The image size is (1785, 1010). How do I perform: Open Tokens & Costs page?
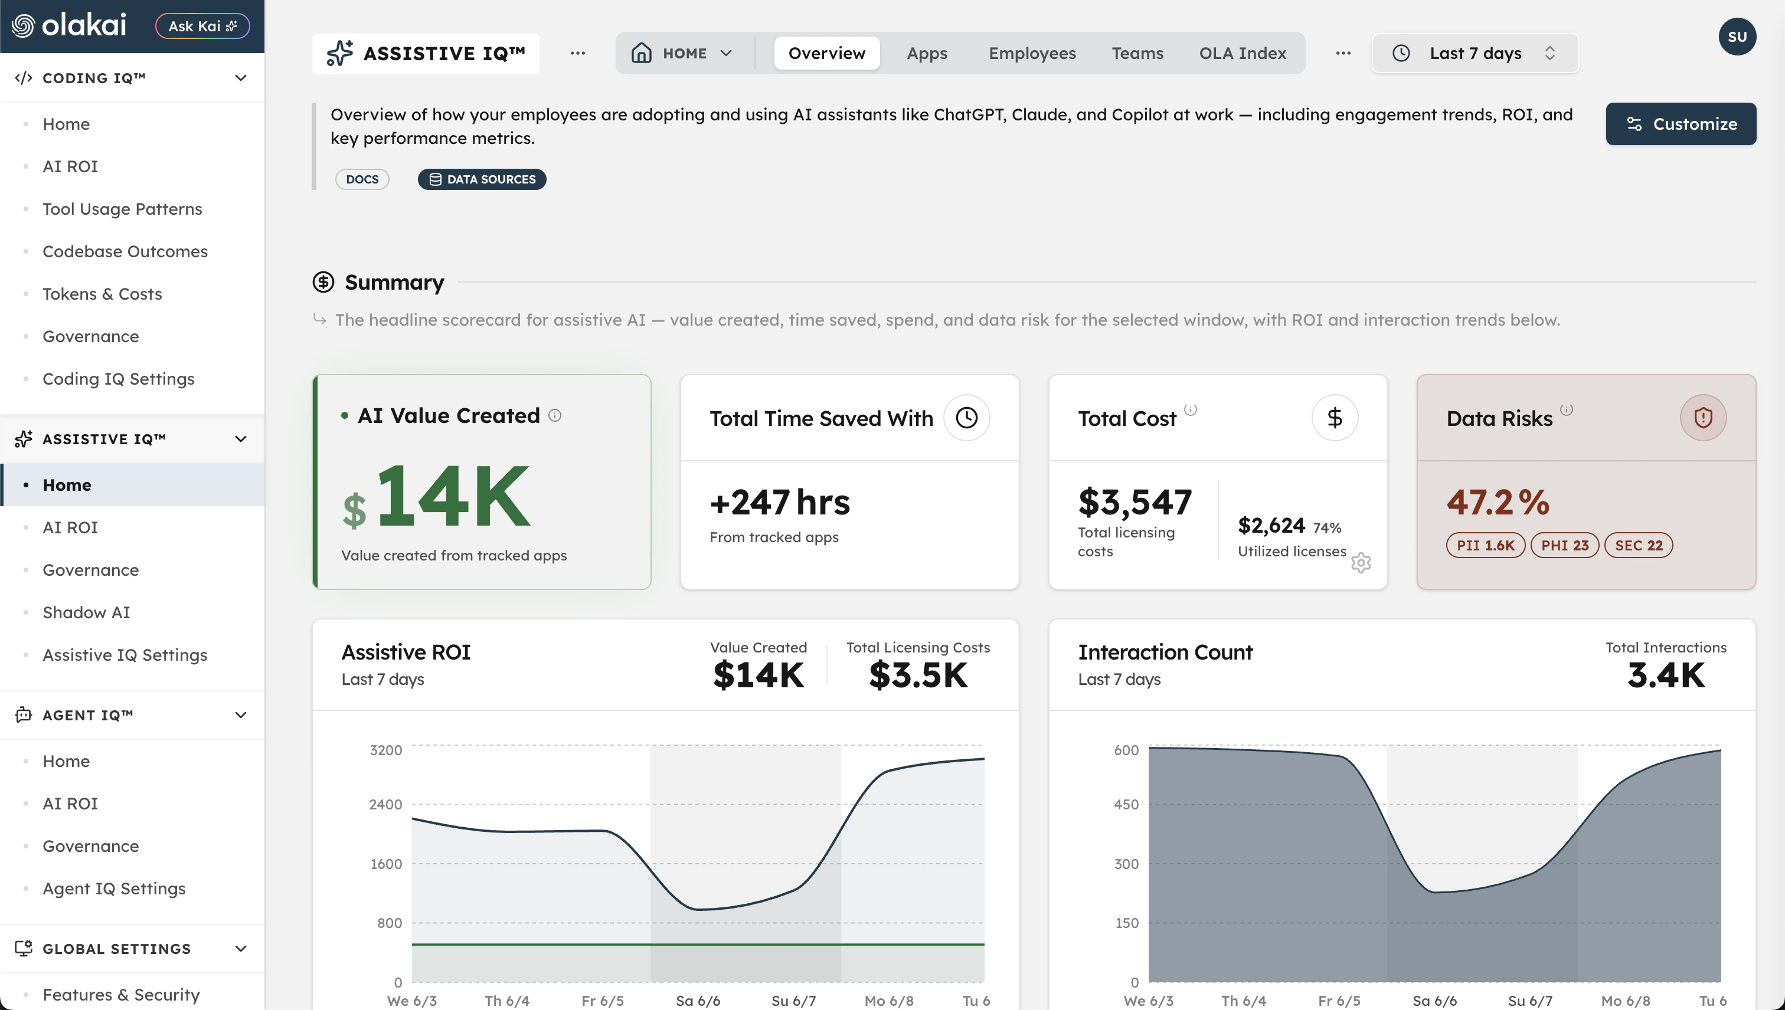[x=102, y=293]
